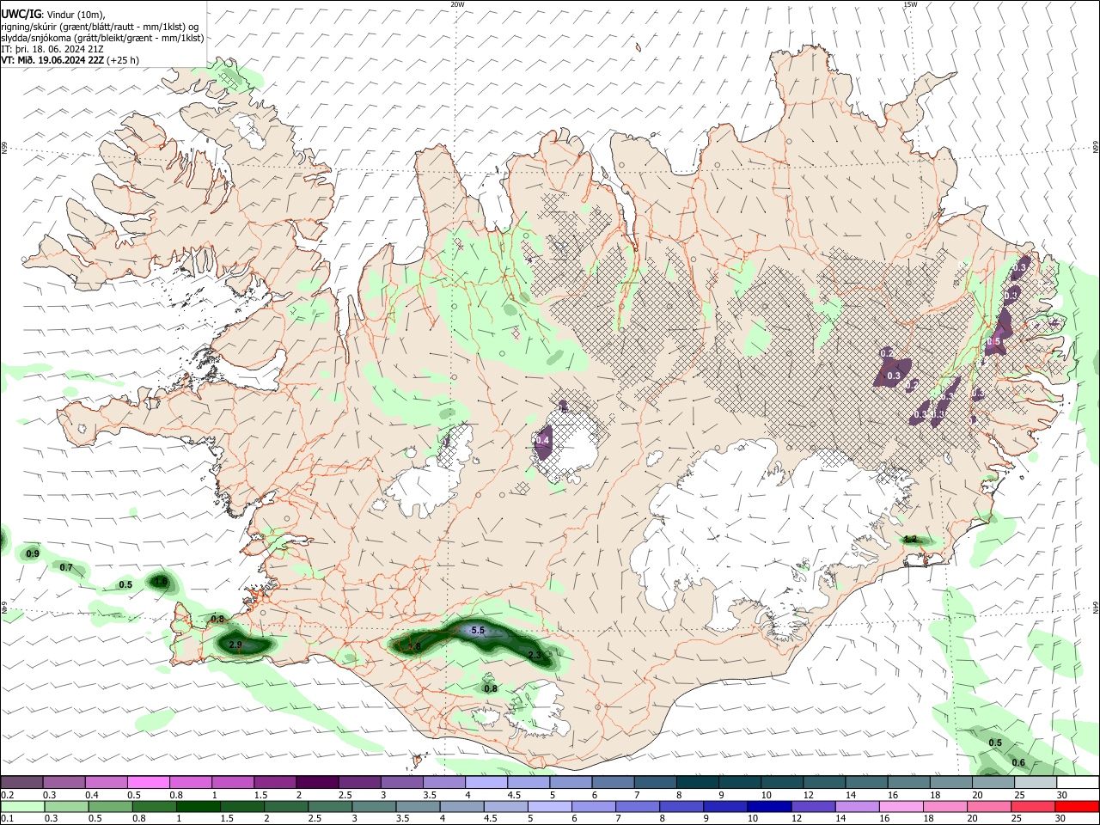Image resolution: width=1100 pixels, height=825 pixels.
Task: Select the periwinkle swatch starting at 6 in lower scale
Action: pos(593,806)
